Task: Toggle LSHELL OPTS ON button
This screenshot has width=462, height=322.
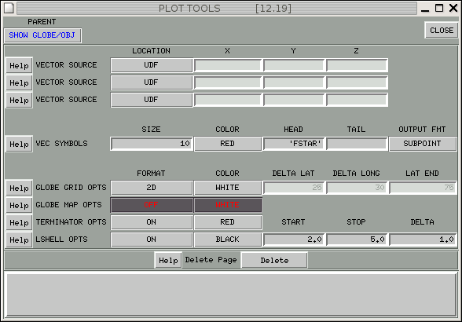Action: tap(152, 240)
